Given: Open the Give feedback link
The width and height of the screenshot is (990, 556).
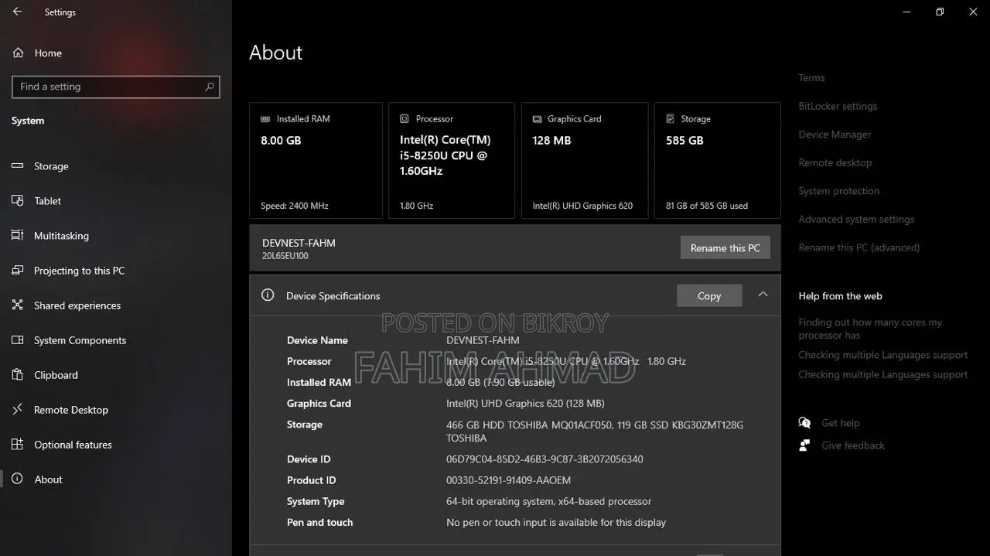Looking at the screenshot, I should tap(853, 445).
